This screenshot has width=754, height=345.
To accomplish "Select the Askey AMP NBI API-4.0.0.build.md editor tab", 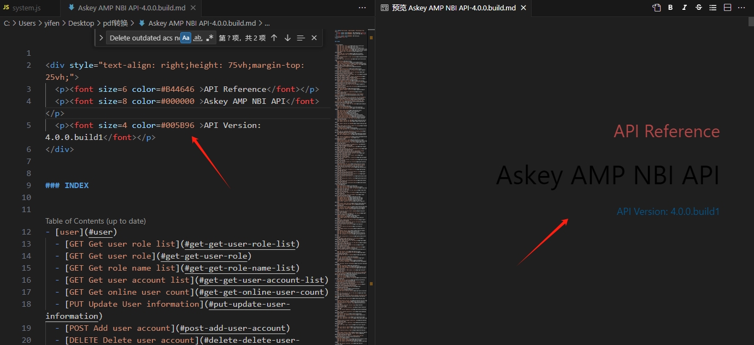I will (x=131, y=8).
